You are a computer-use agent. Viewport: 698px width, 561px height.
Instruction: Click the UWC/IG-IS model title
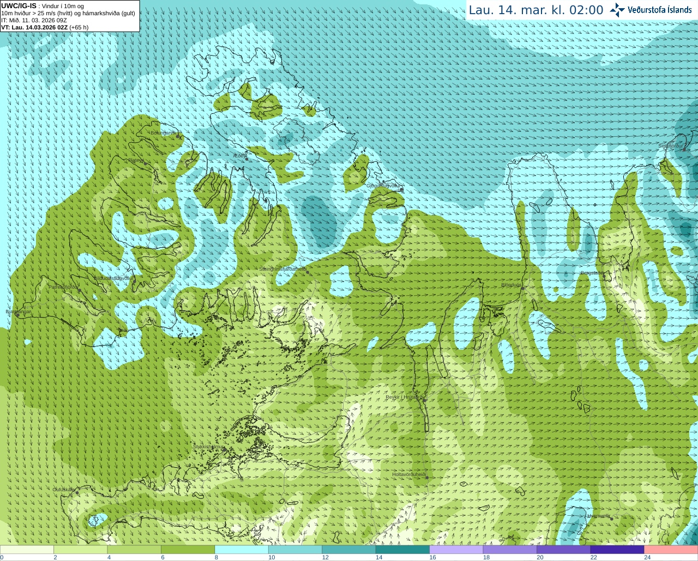pyautogui.click(x=19, y=6)
